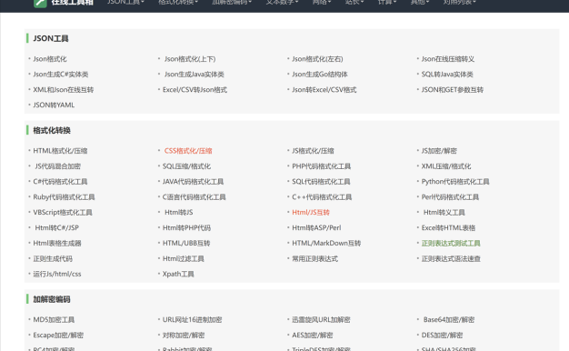Click SQL代码格式化工具 link
This screenshot has height=351, width=569.
pos(321,182)
